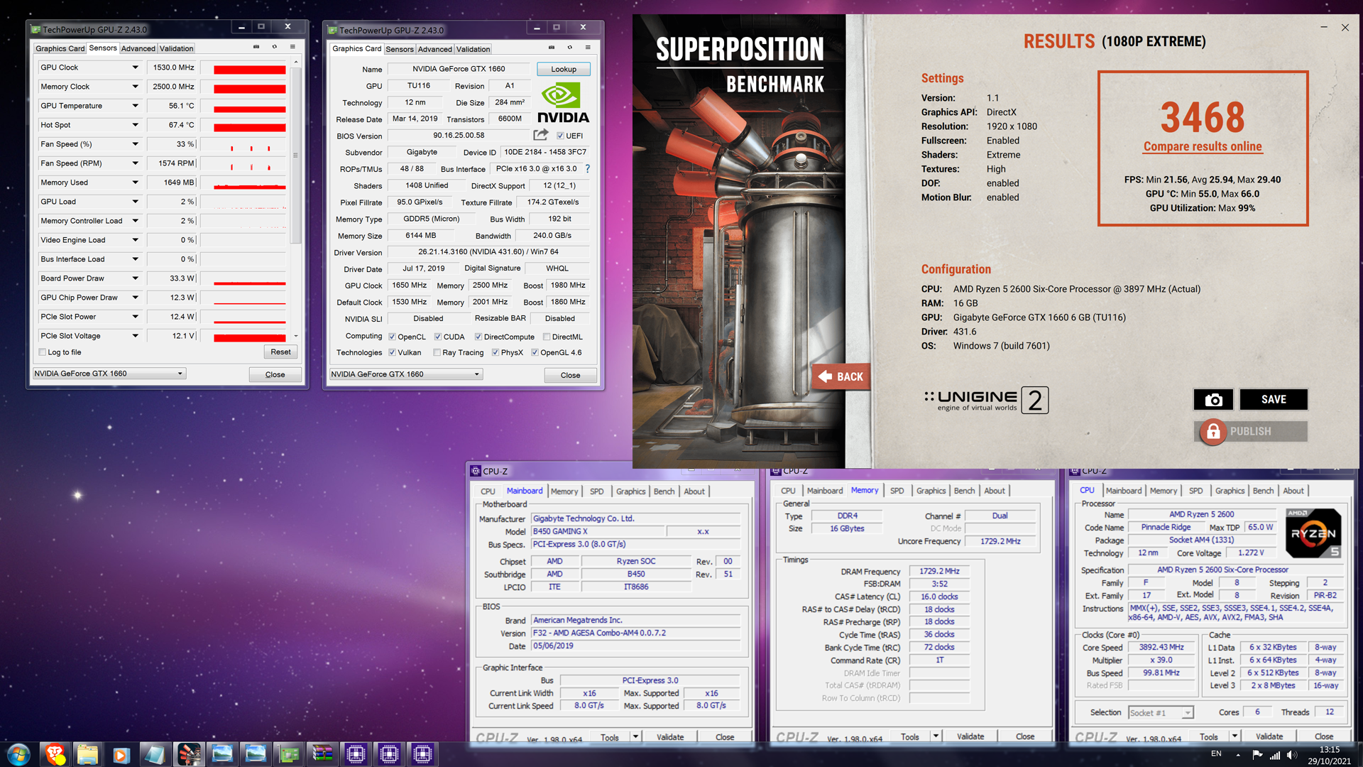Click the Unigine 2 logo

pyautogui.click(x=987, y=401)
